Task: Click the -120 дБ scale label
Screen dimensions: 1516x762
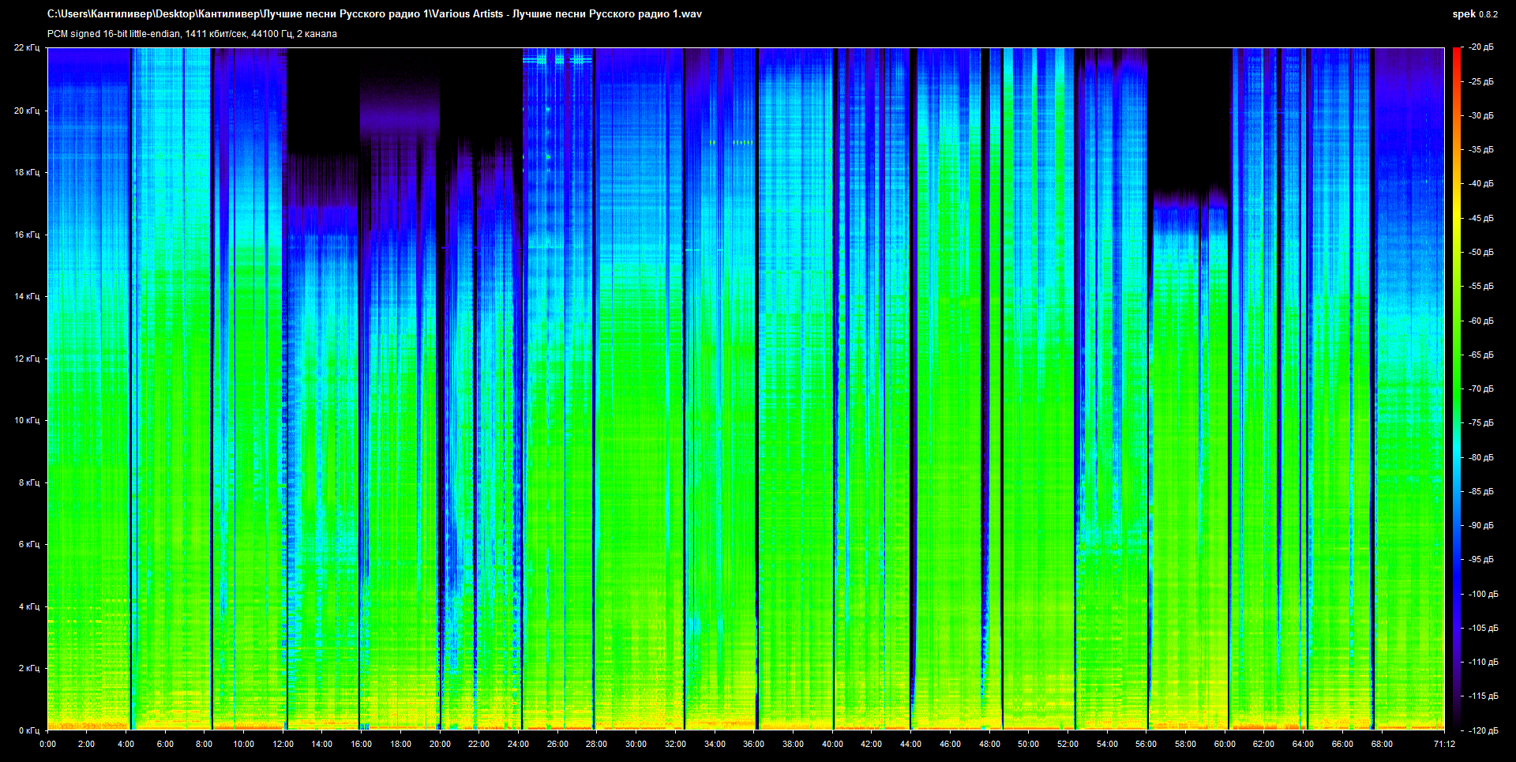Action: (x=1481, y=730)
